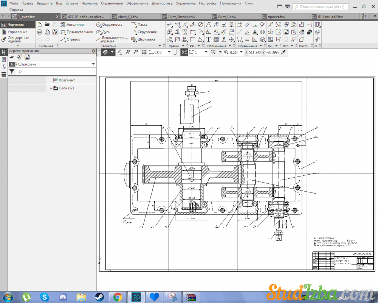
Task: Click the filter funnel icon in tree panel
Action: [x=12, y=72]
